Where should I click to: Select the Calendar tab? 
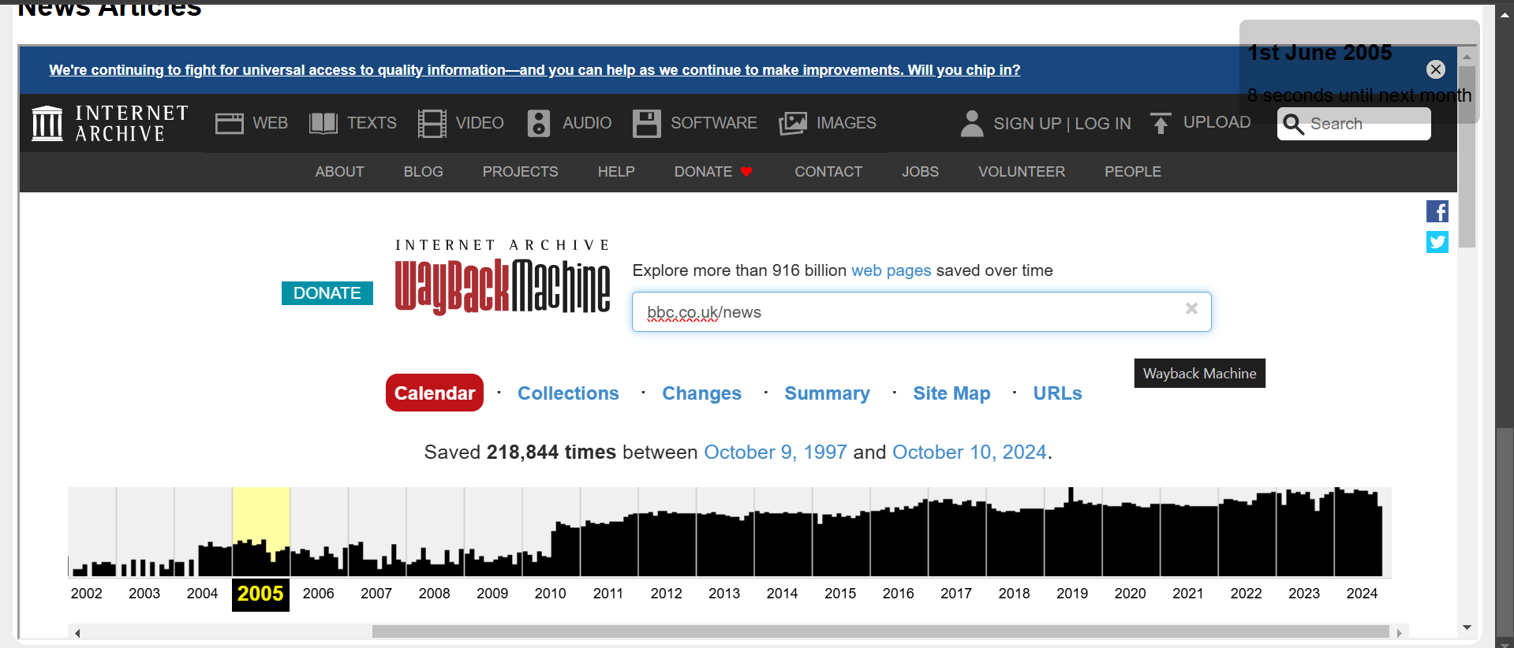(435, 393)
